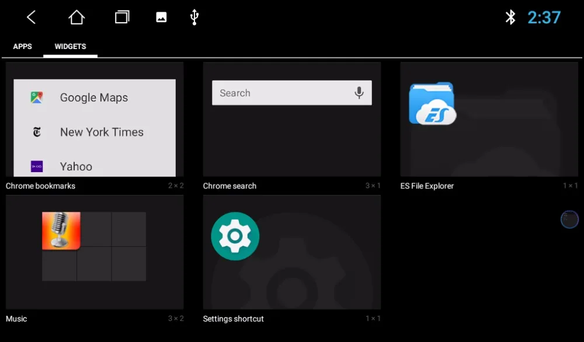
Task: Select the Settings shortcut gear icon
Action: click(x=235, y=236)
